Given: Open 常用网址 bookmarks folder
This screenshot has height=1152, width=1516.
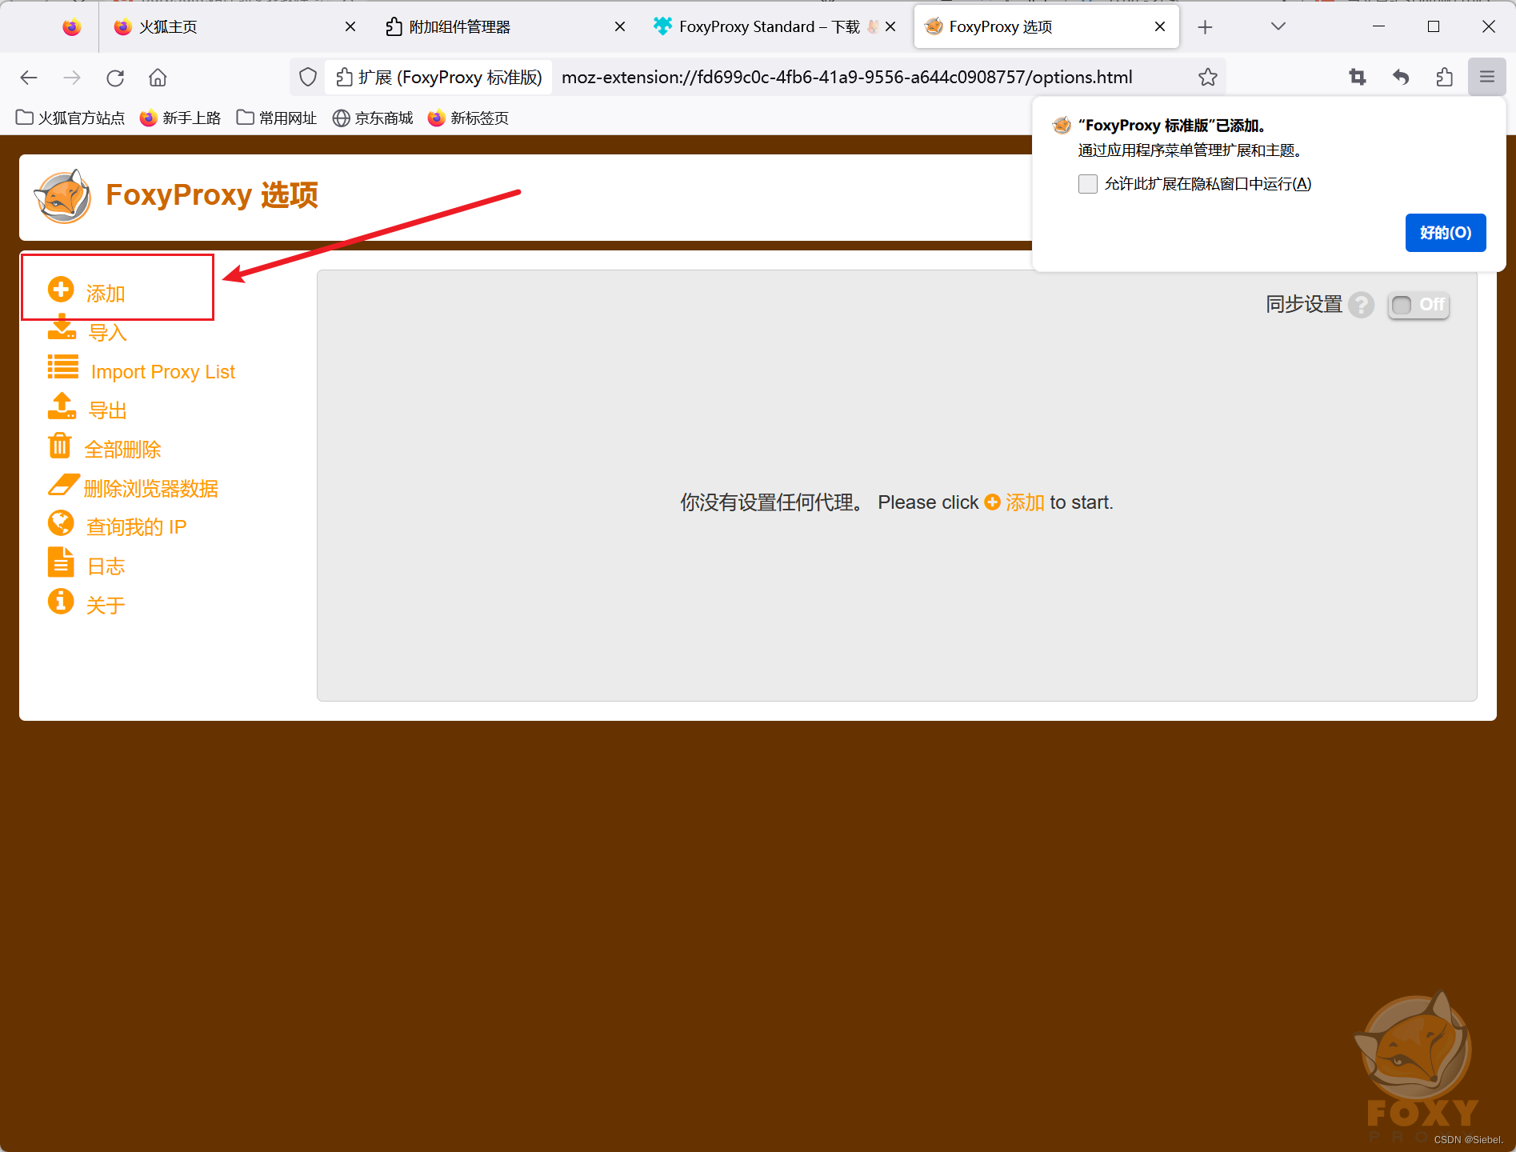Looking at the screenshot, I should point(277,118).
